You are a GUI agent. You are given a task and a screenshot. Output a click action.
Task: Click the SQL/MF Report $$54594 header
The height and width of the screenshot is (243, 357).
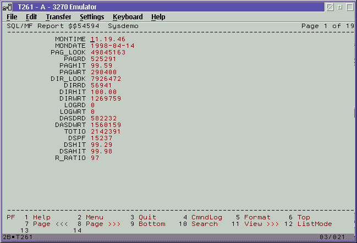53,26
